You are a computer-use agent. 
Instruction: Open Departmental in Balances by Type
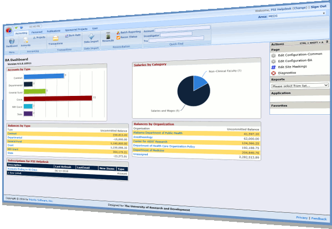14,138
